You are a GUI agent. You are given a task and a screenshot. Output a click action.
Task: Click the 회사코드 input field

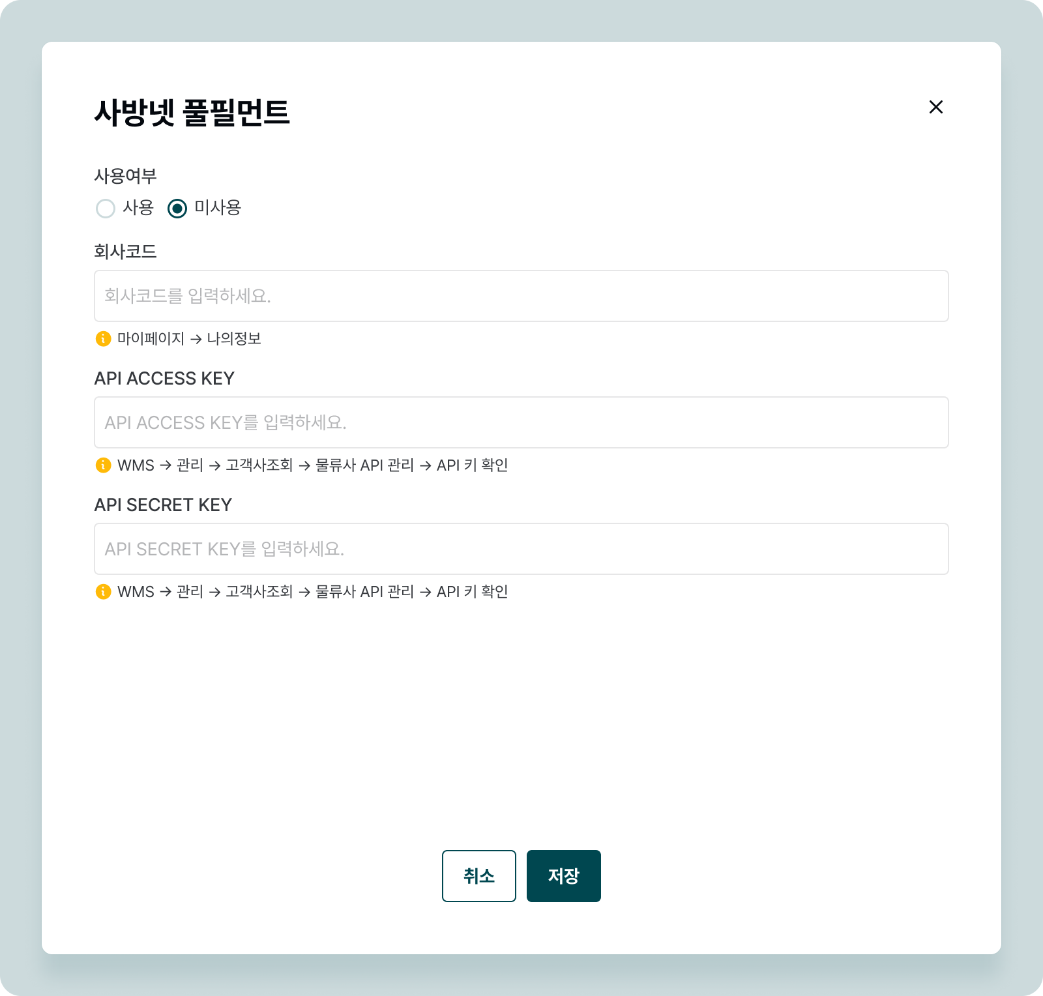[x=521, y=296]
